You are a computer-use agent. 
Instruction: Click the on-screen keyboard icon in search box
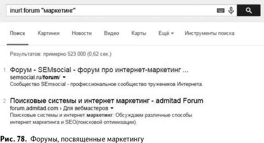221,11
